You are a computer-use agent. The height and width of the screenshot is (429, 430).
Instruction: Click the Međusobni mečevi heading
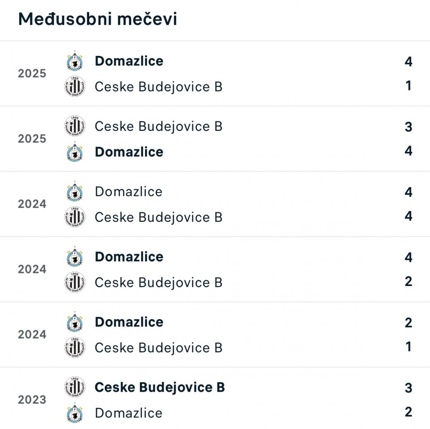coord(98,19)
